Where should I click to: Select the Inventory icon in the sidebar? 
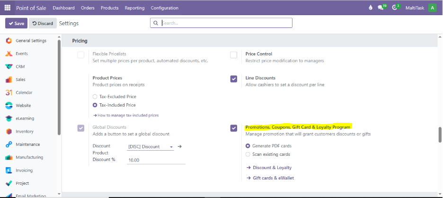coord(9,131)
